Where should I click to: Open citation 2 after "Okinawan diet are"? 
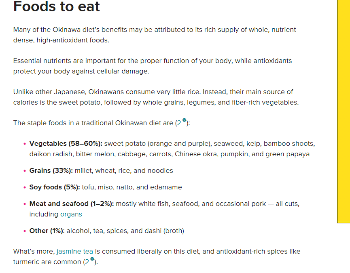click(178, 123)
